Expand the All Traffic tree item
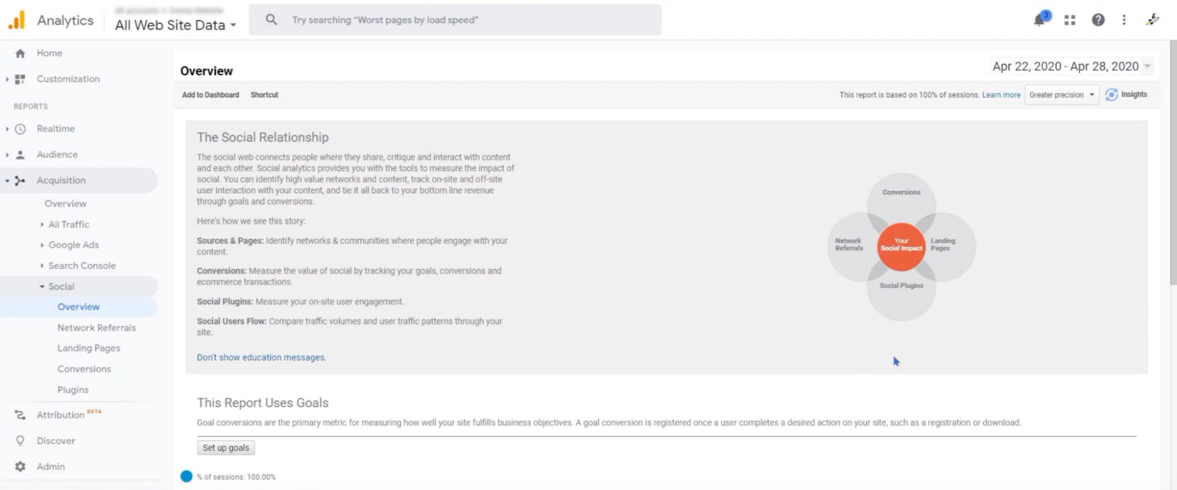Viewport: 1177px width, 490px height. click(42, 224)
